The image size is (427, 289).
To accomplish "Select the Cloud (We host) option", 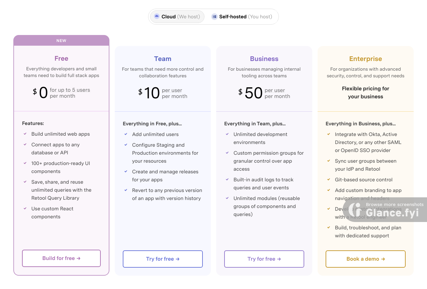I will click(177, 16).
